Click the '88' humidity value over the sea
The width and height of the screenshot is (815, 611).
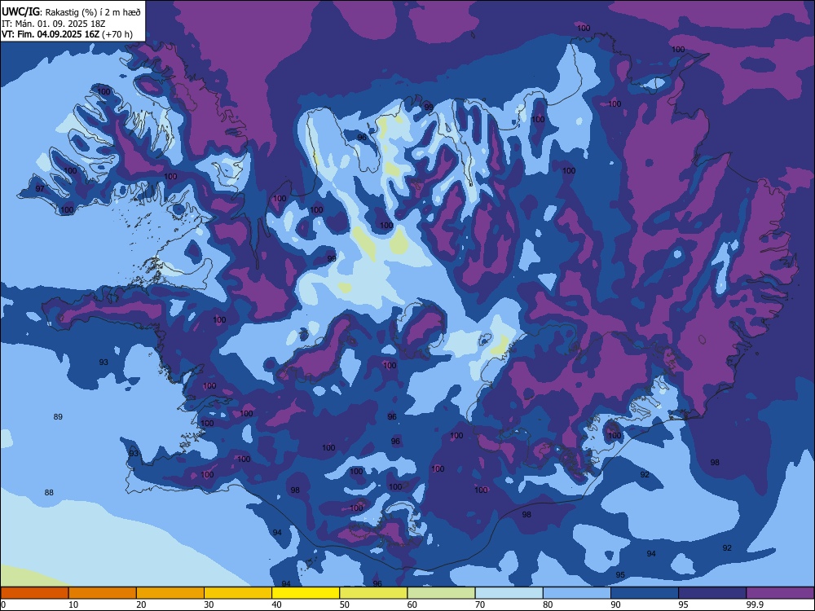[49, 493]
